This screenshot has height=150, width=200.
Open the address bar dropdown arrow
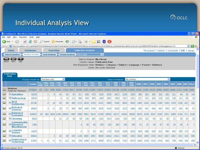[188, 46]
